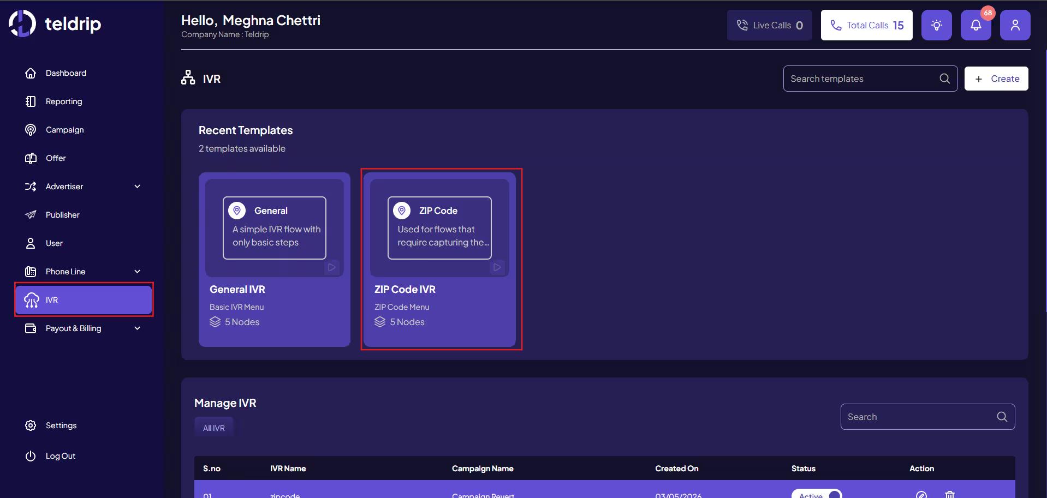Open the Dashboard menu item
The image size is (1047, 498).
[x=66, y=73]
